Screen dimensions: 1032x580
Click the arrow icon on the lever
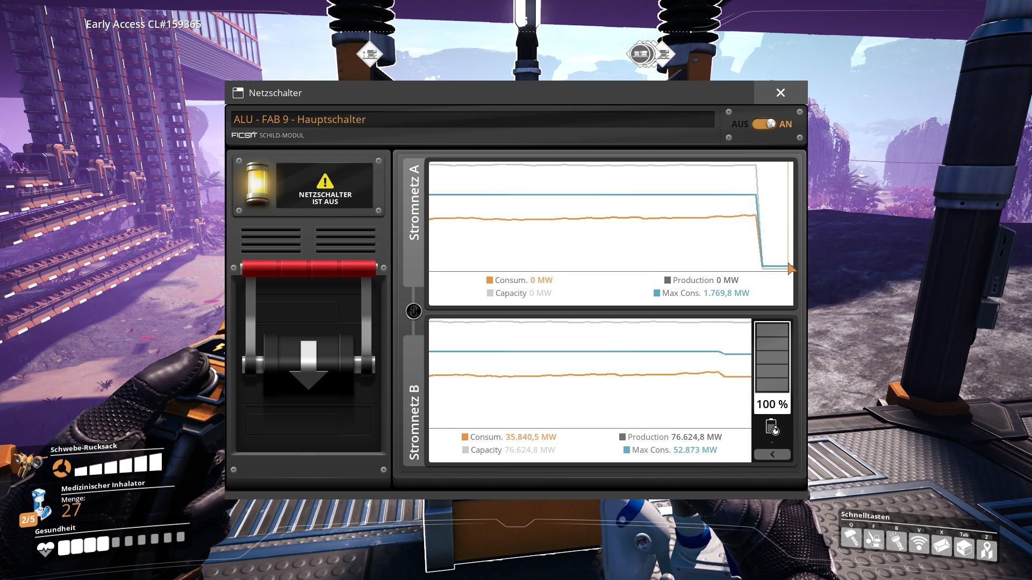(309, 366)
